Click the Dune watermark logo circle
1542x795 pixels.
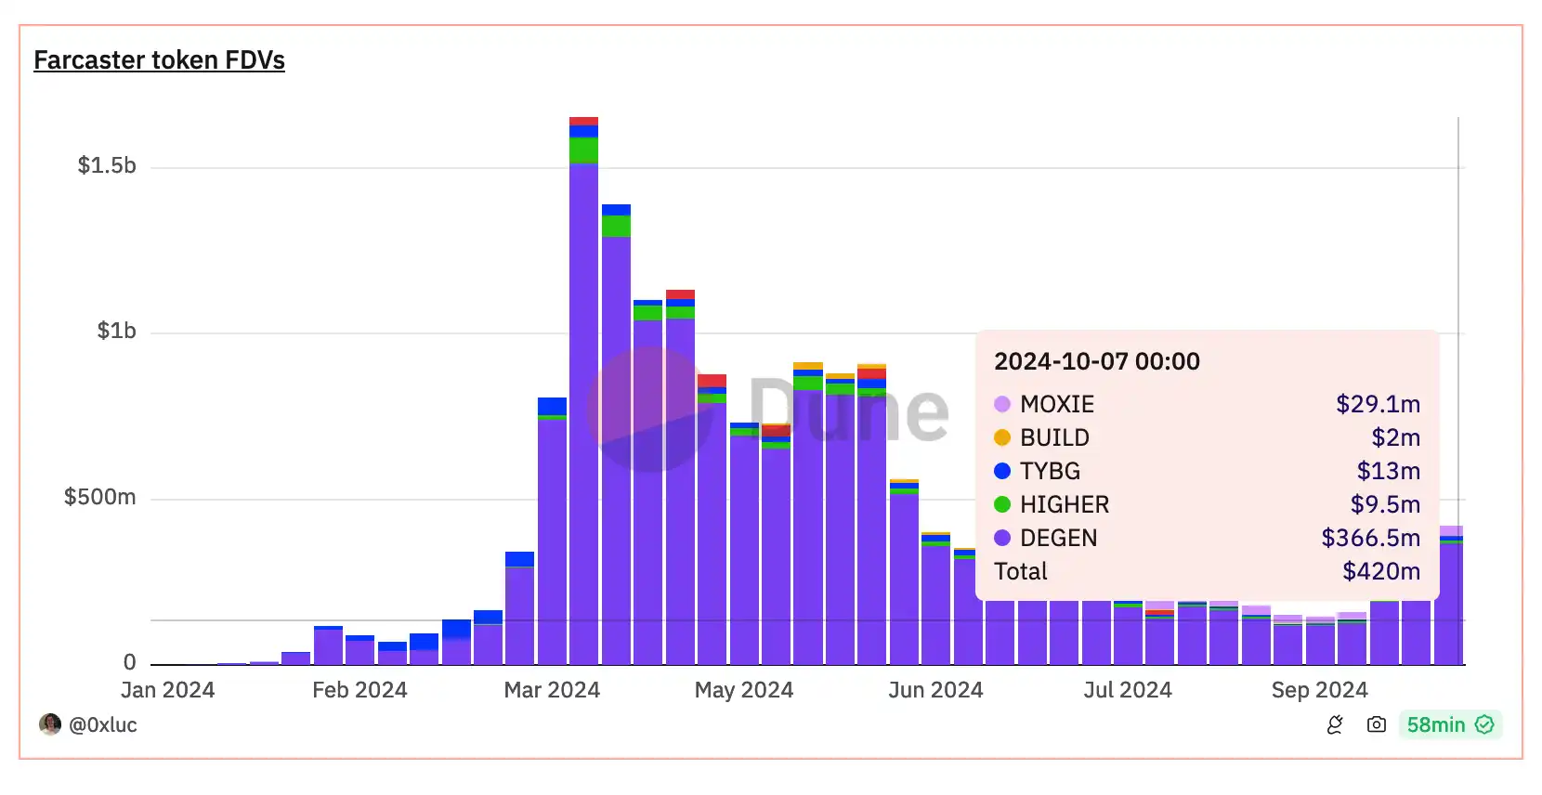(x=649, y=410)
